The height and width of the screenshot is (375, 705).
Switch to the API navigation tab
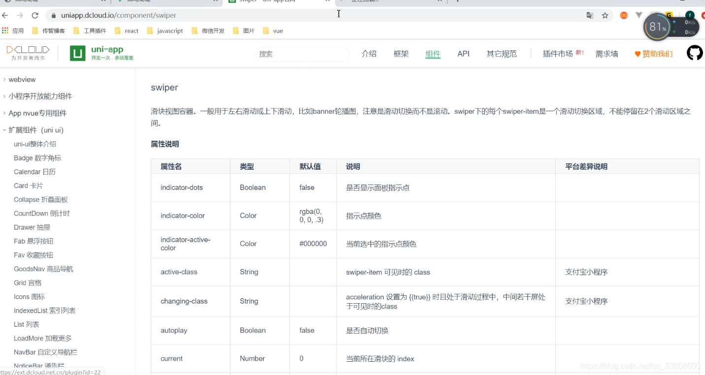pyautogui.click(x=463, y=54)
